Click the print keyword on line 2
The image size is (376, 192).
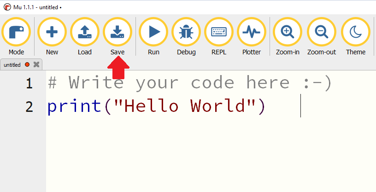(74, 107)
